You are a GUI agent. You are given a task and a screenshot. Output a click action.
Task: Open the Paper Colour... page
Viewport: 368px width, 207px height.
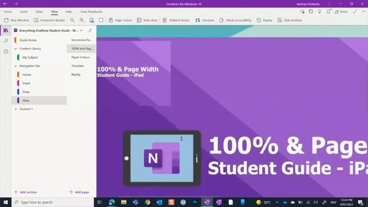point(81,57)
